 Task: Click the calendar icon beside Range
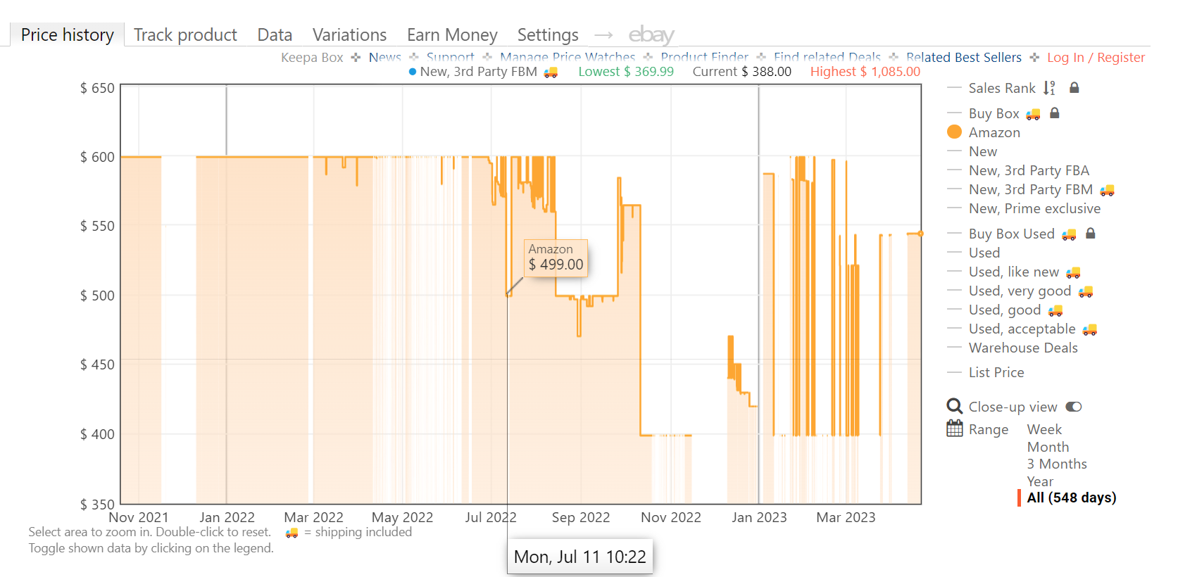point(954,429)
